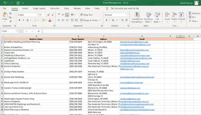Screen dimensions: 201x115
Task: Toggle bold formatting
Action: (19, 20)
